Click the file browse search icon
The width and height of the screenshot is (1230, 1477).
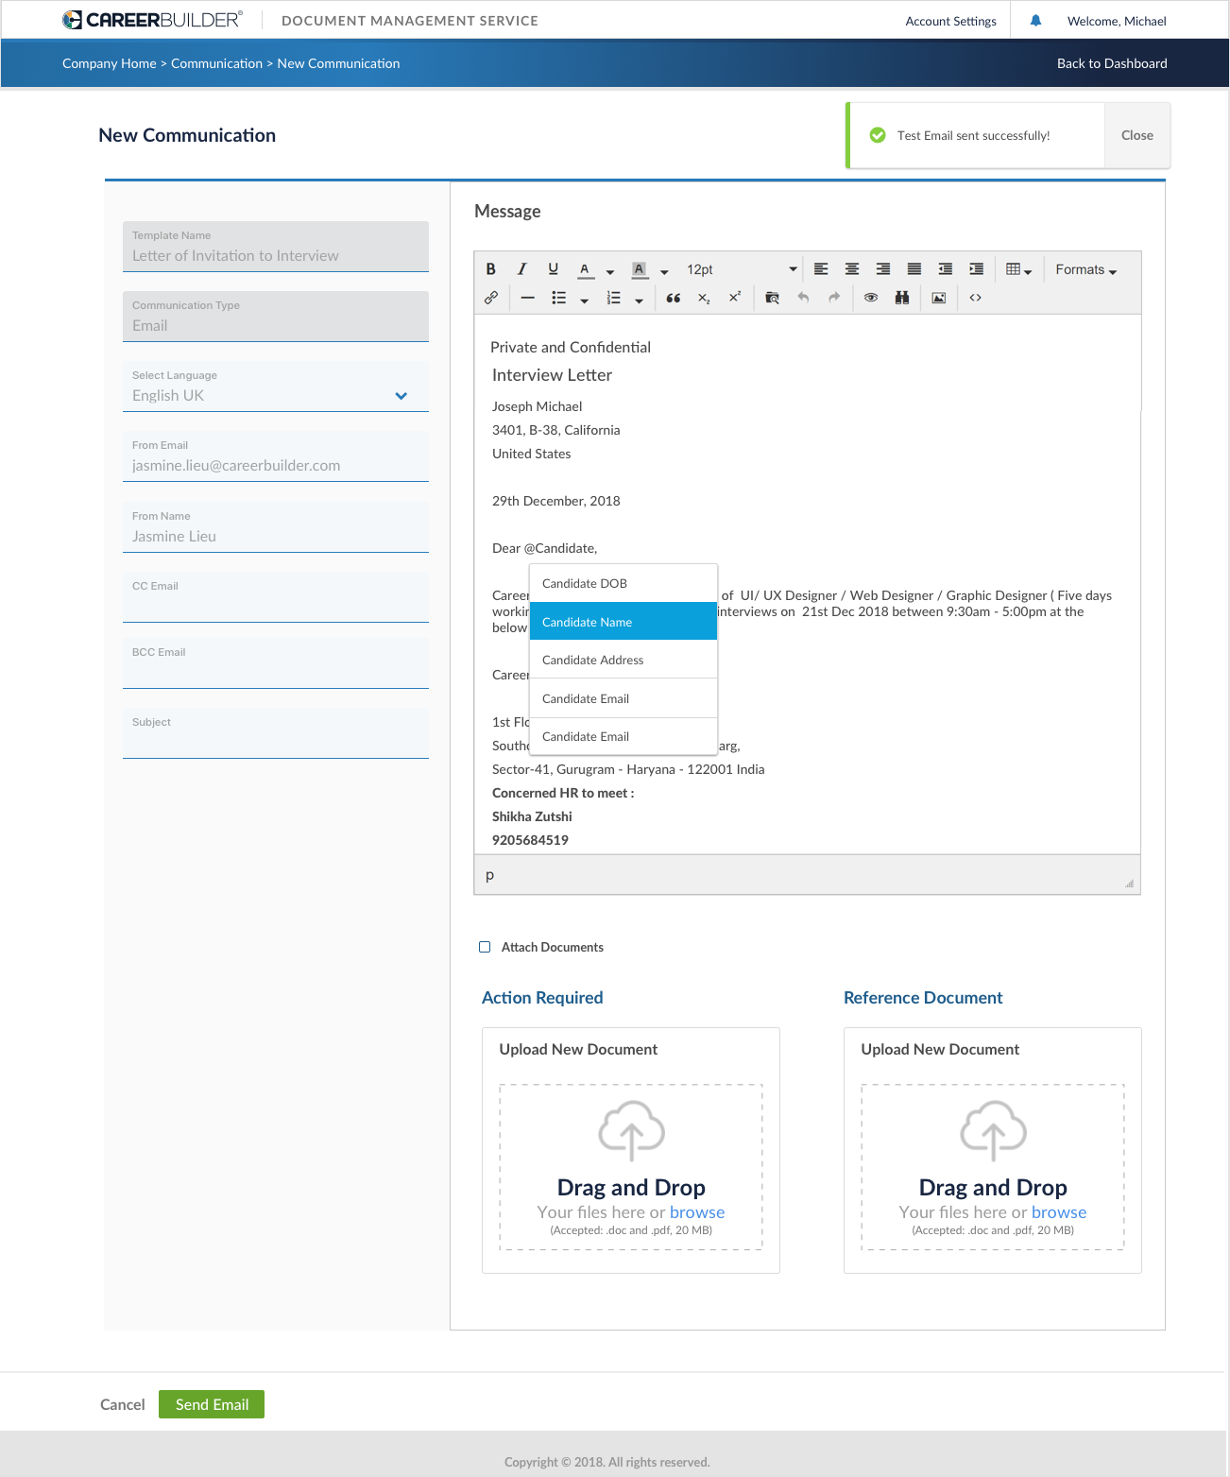click(773, 298)
